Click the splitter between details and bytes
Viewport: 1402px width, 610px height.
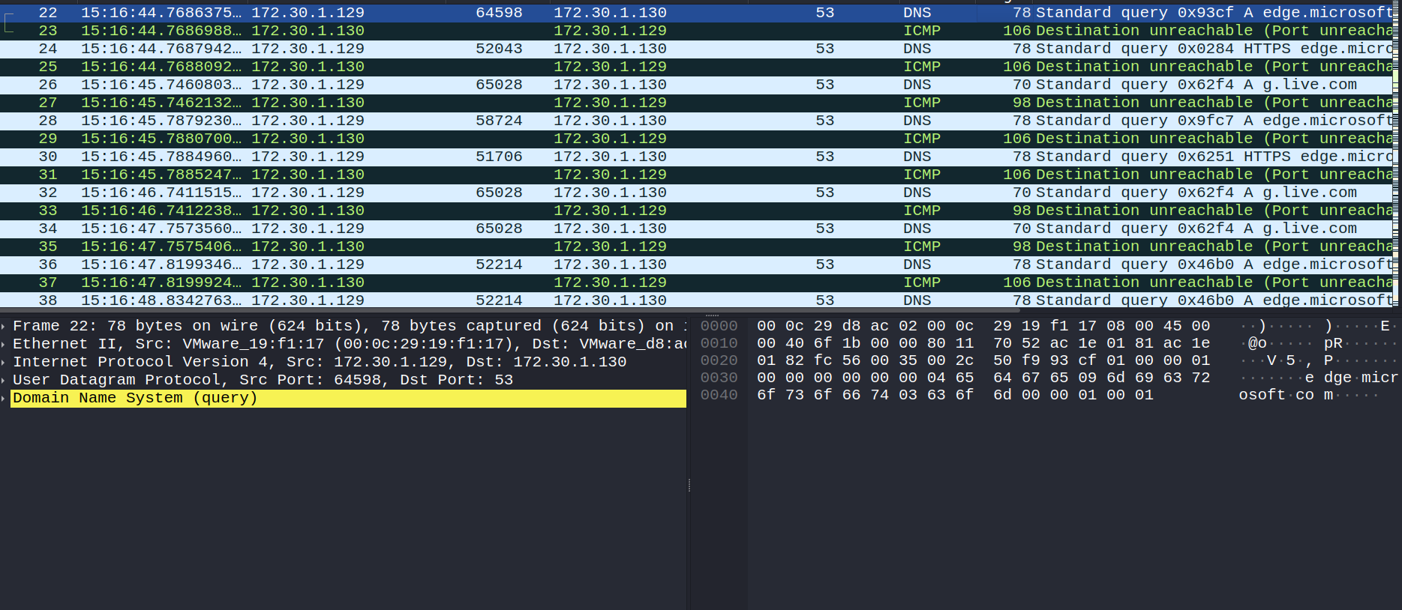coord(689,461)
